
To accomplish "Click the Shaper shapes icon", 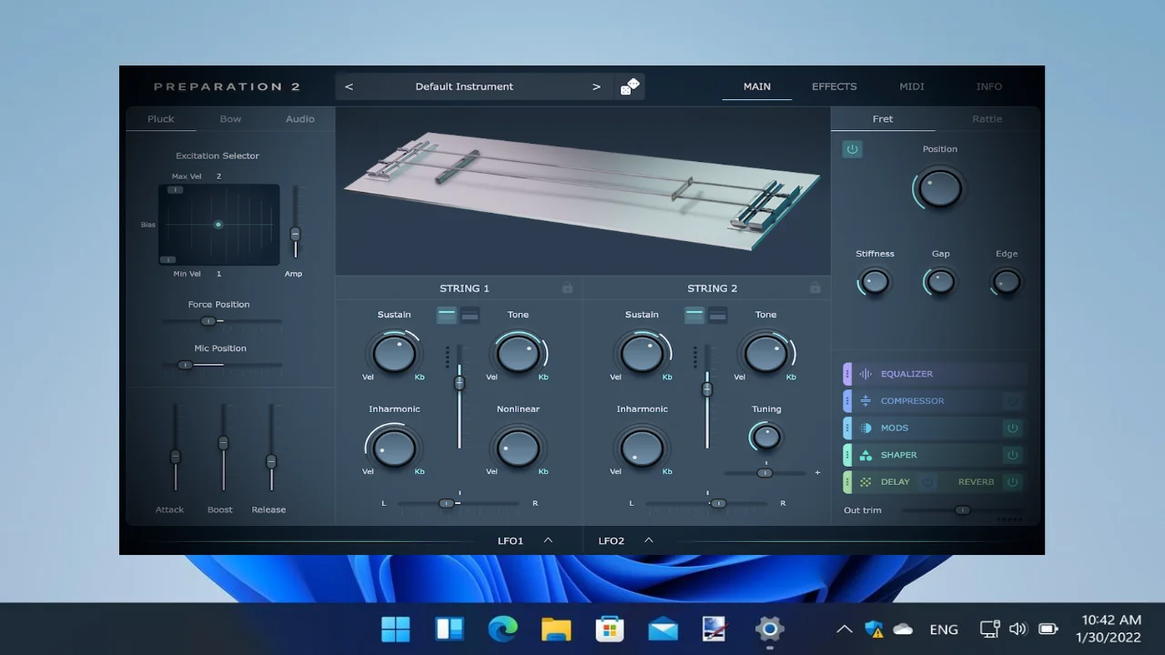I will tap(866, 455).
